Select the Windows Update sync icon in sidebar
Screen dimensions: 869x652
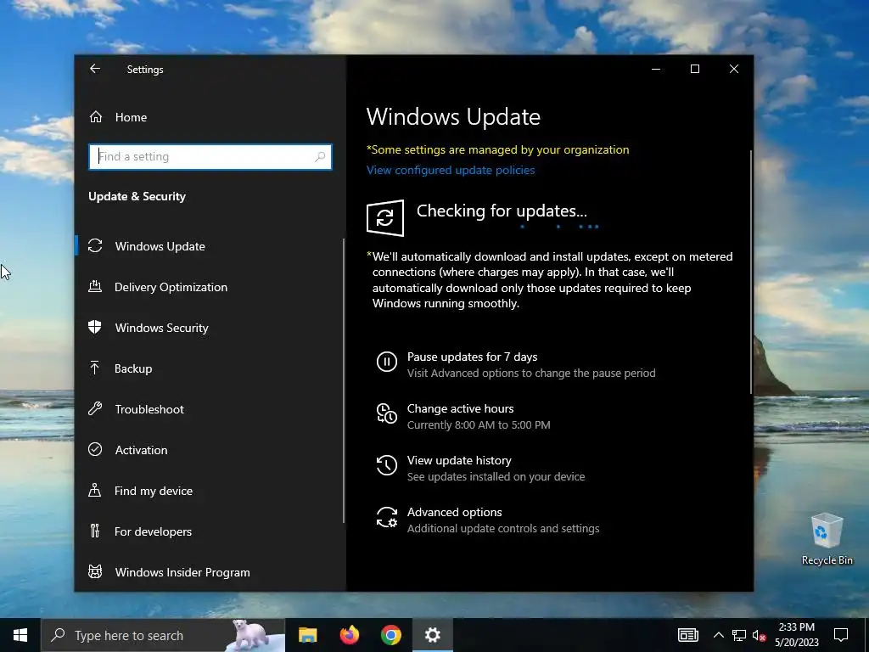95,245
